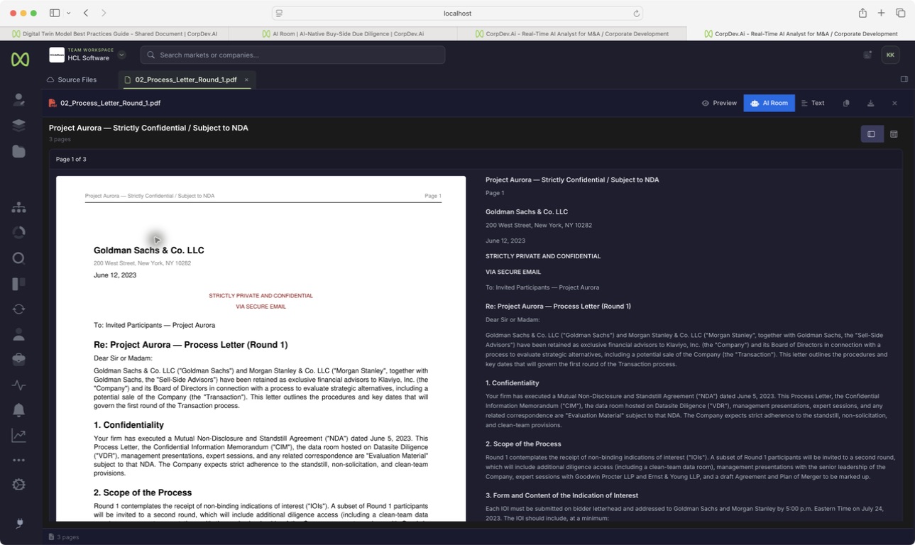
Task: Click the plug integrations icon at sidebar bottom
Action: [19, 524]
